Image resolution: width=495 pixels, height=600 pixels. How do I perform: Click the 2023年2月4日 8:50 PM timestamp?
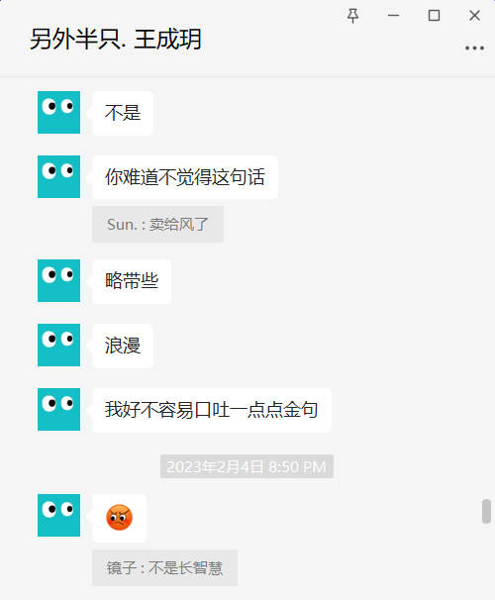pyautogui.click(x=247, y=466)
